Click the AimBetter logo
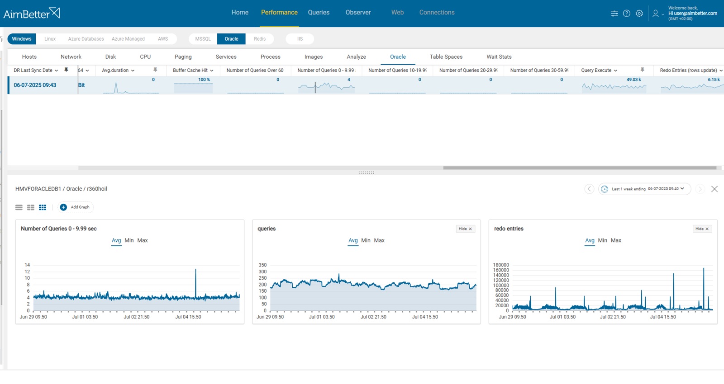724x384 pixels. (x=32, y=14)
